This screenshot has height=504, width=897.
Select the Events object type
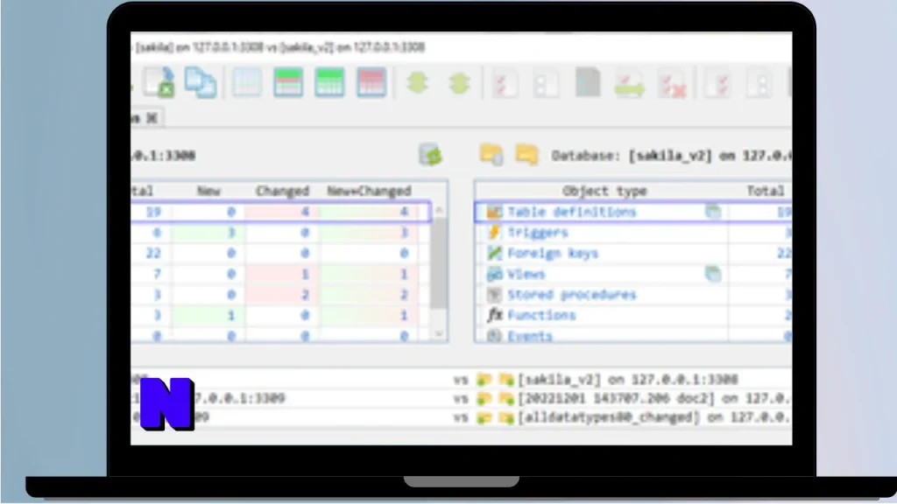point(530,336)
